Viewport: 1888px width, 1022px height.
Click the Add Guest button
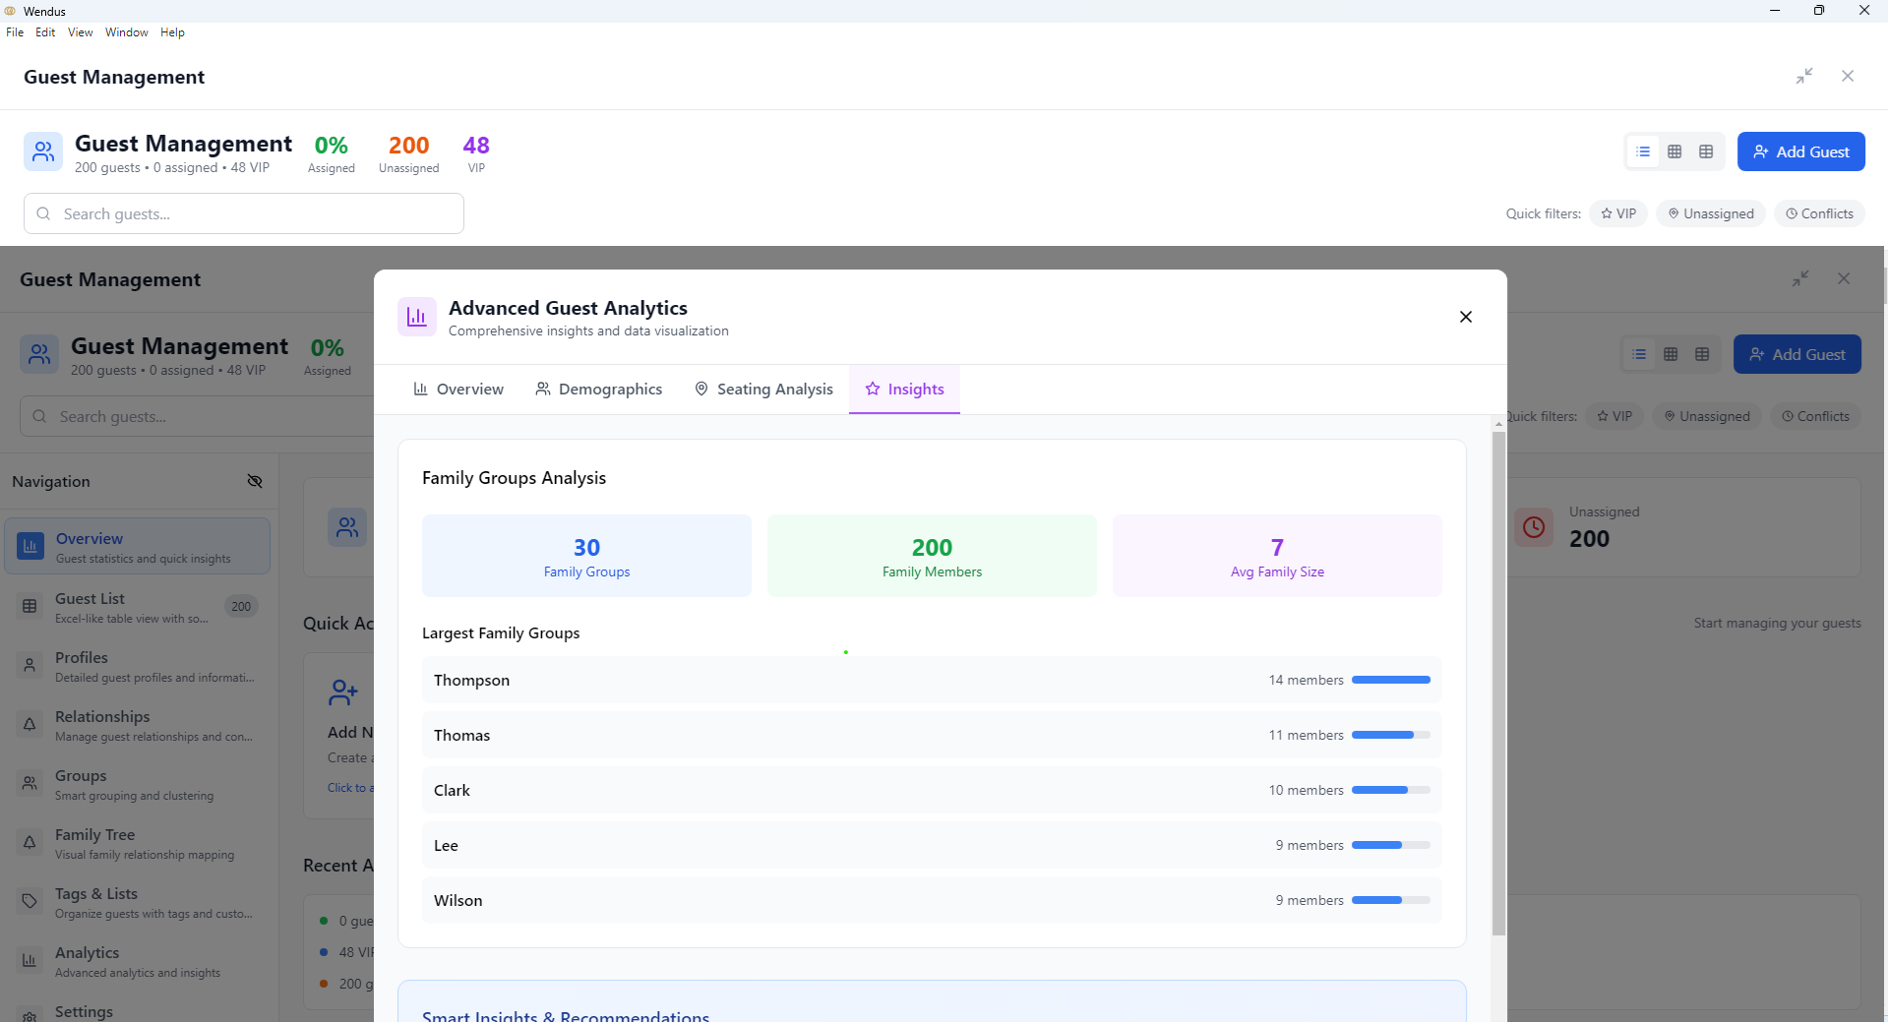tap(1801, 151)
